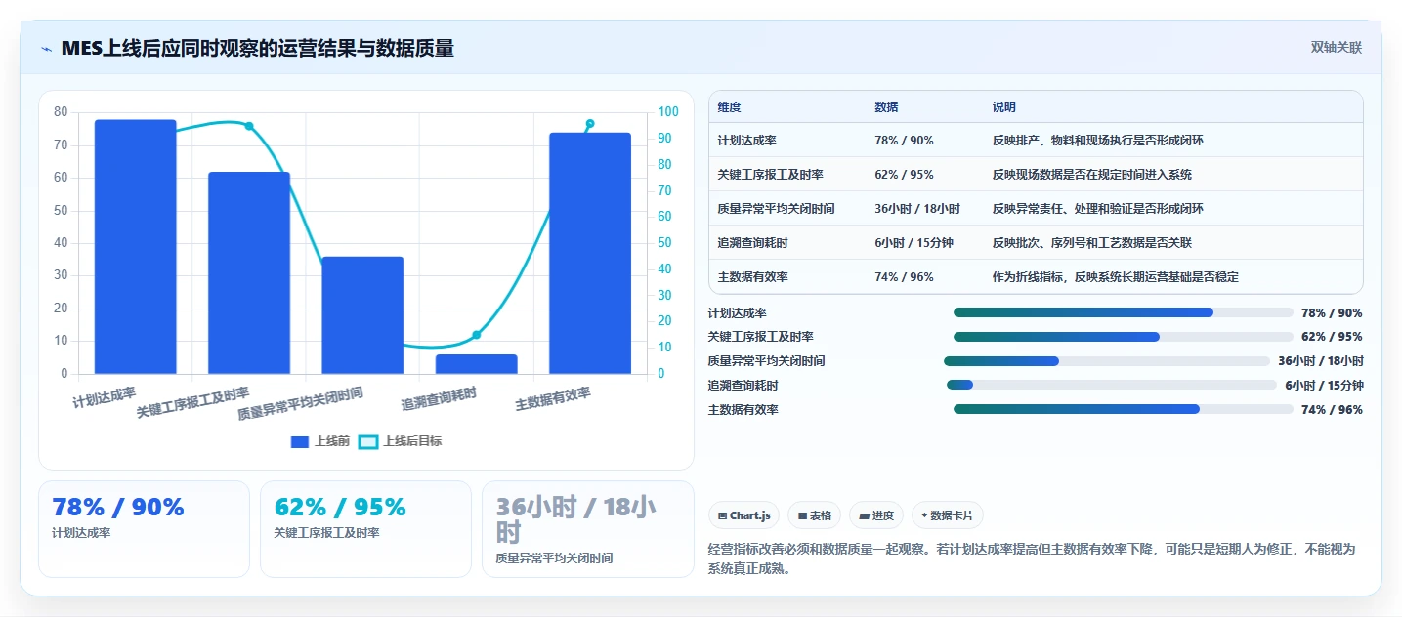Click the 关键工序报工及时率 bar in the chart
Screen dimensions: 1402x617
tap(249, 273)
